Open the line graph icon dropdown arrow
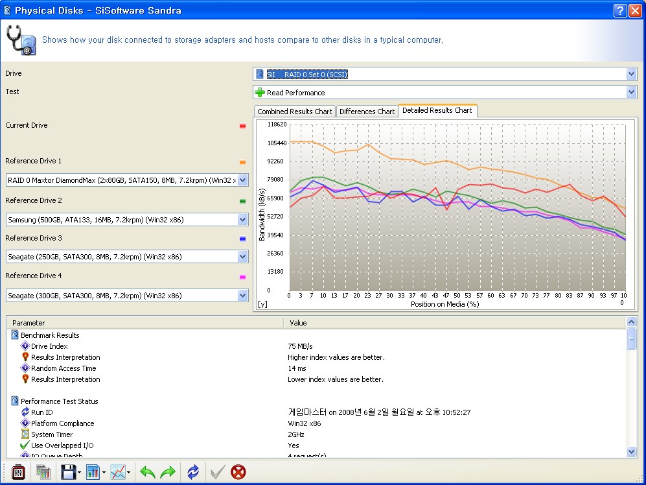 coord(129,473)
